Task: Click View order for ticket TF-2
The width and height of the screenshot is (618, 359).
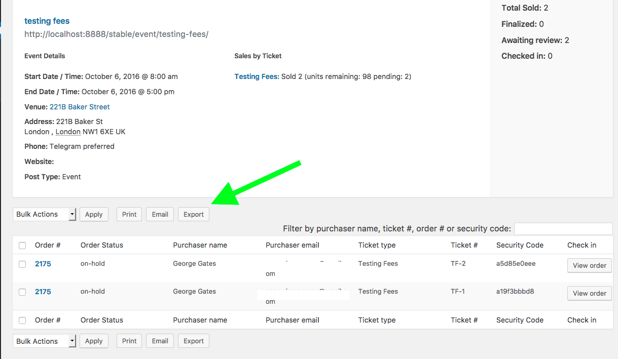Action: [589, 266]
